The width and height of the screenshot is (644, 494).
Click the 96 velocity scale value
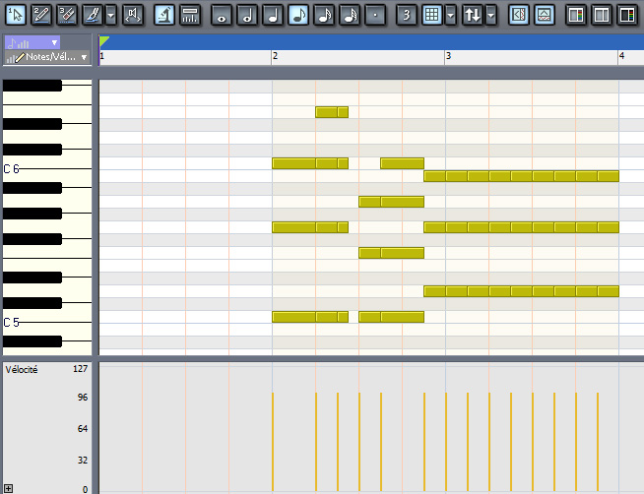tap(83, 398)
